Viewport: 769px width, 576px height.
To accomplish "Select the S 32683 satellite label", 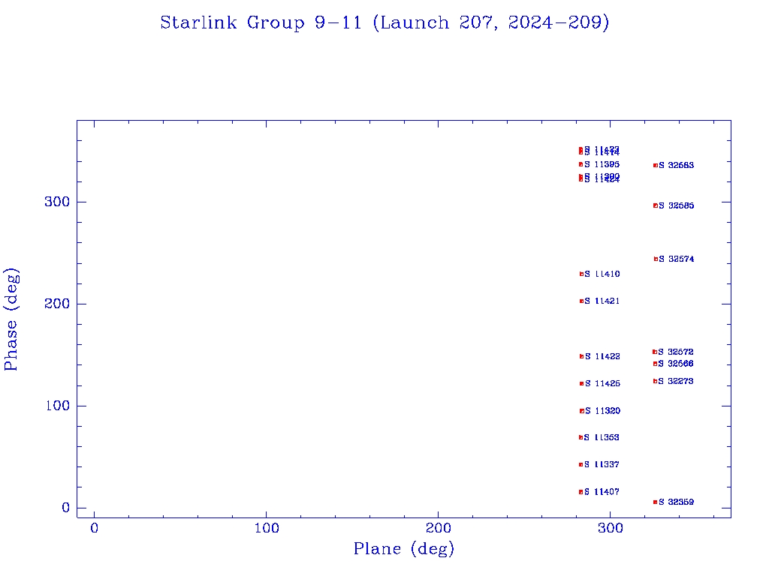I will click(677, 165).
